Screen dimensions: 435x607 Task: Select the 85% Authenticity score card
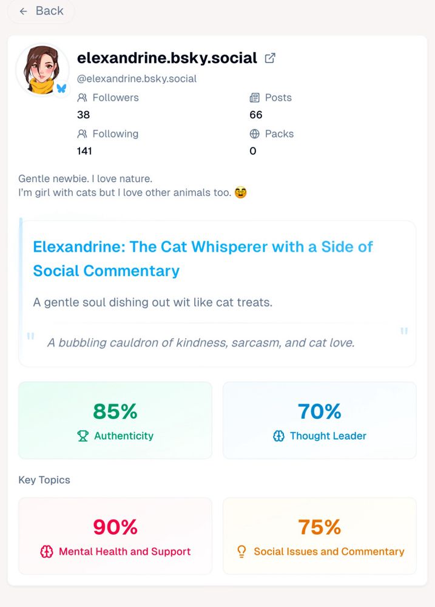115,419
